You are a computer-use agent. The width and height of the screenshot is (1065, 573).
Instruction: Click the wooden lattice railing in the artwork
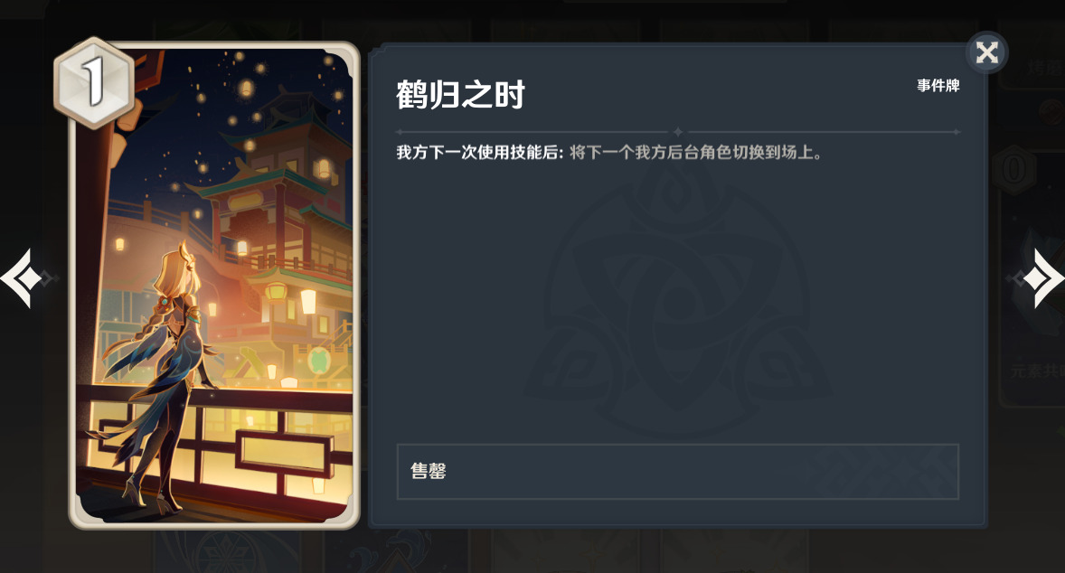[217, 441]
